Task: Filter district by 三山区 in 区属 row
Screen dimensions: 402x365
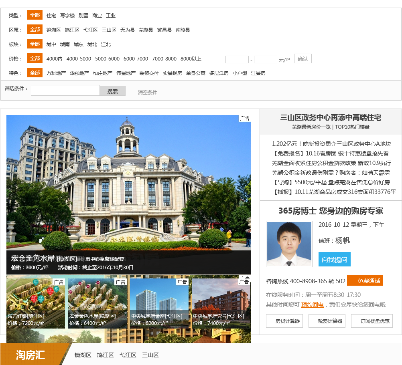Action: [109, 30]
